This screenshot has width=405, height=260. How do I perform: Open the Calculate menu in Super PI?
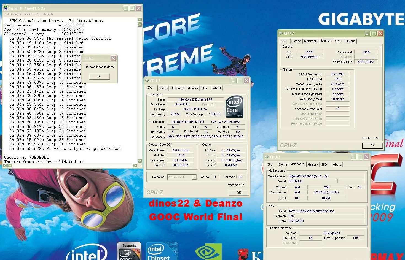(12, 14)
